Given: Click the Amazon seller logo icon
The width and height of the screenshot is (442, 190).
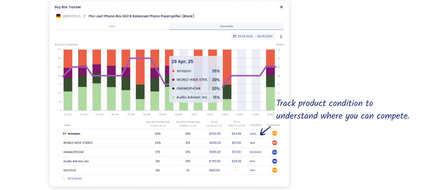Looking at the screenshot, I should pos(65,134).
